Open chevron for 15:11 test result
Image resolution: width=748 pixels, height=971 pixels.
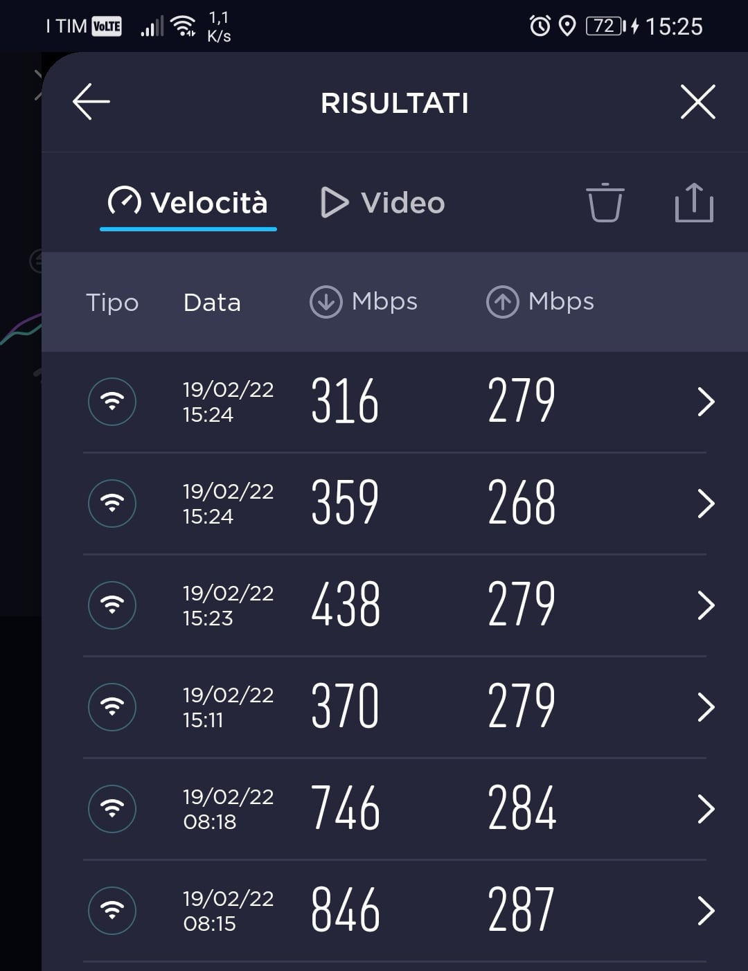(705, 707)
